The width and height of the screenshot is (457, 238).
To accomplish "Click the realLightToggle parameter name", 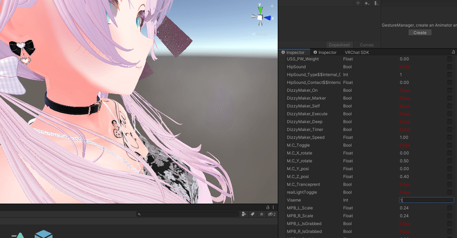I will tap(302, 192).
